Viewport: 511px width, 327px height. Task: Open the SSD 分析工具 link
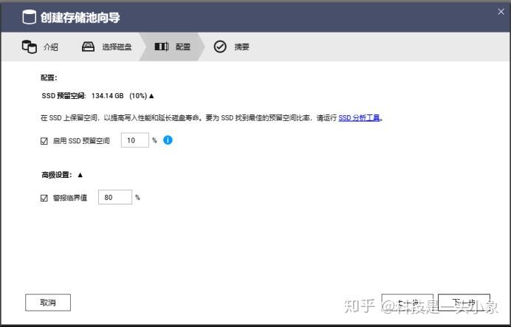[359, 118]
